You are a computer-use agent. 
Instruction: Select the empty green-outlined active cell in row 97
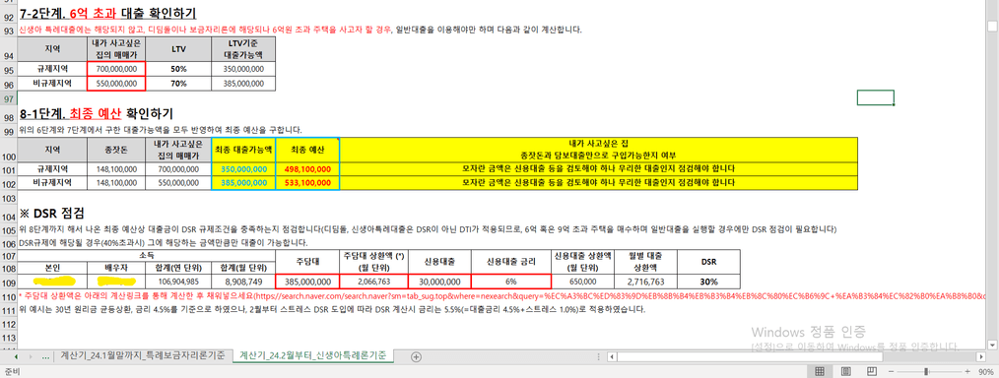[876, 97]
